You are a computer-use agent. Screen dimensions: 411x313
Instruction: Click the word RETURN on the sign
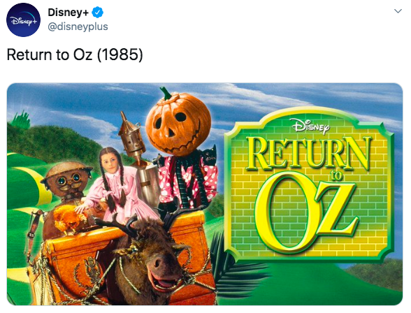pyautogui.click(x=309, y=154)
